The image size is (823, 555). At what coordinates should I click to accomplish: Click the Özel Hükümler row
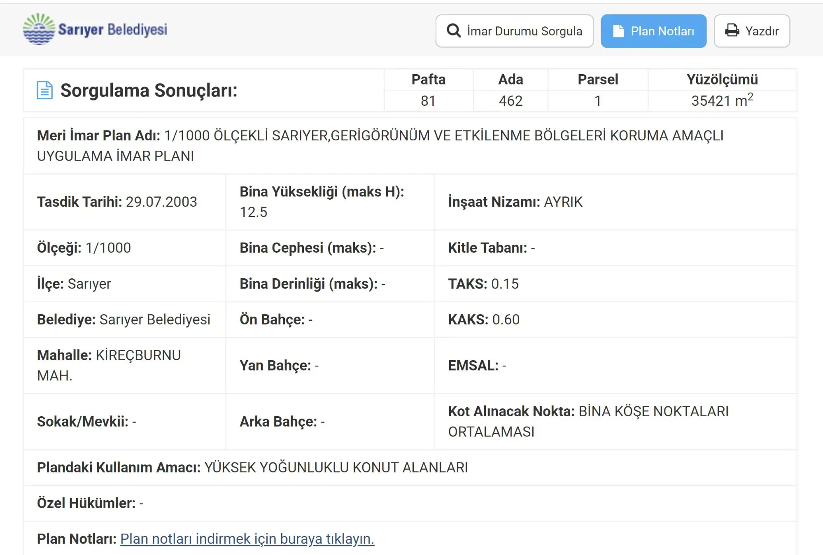point(410,503)
